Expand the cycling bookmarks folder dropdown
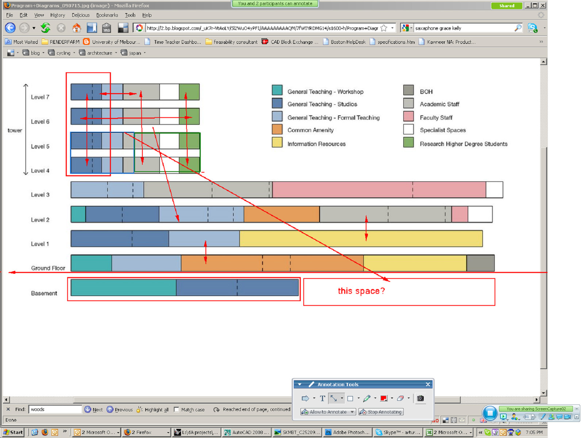 pos(74,53)
